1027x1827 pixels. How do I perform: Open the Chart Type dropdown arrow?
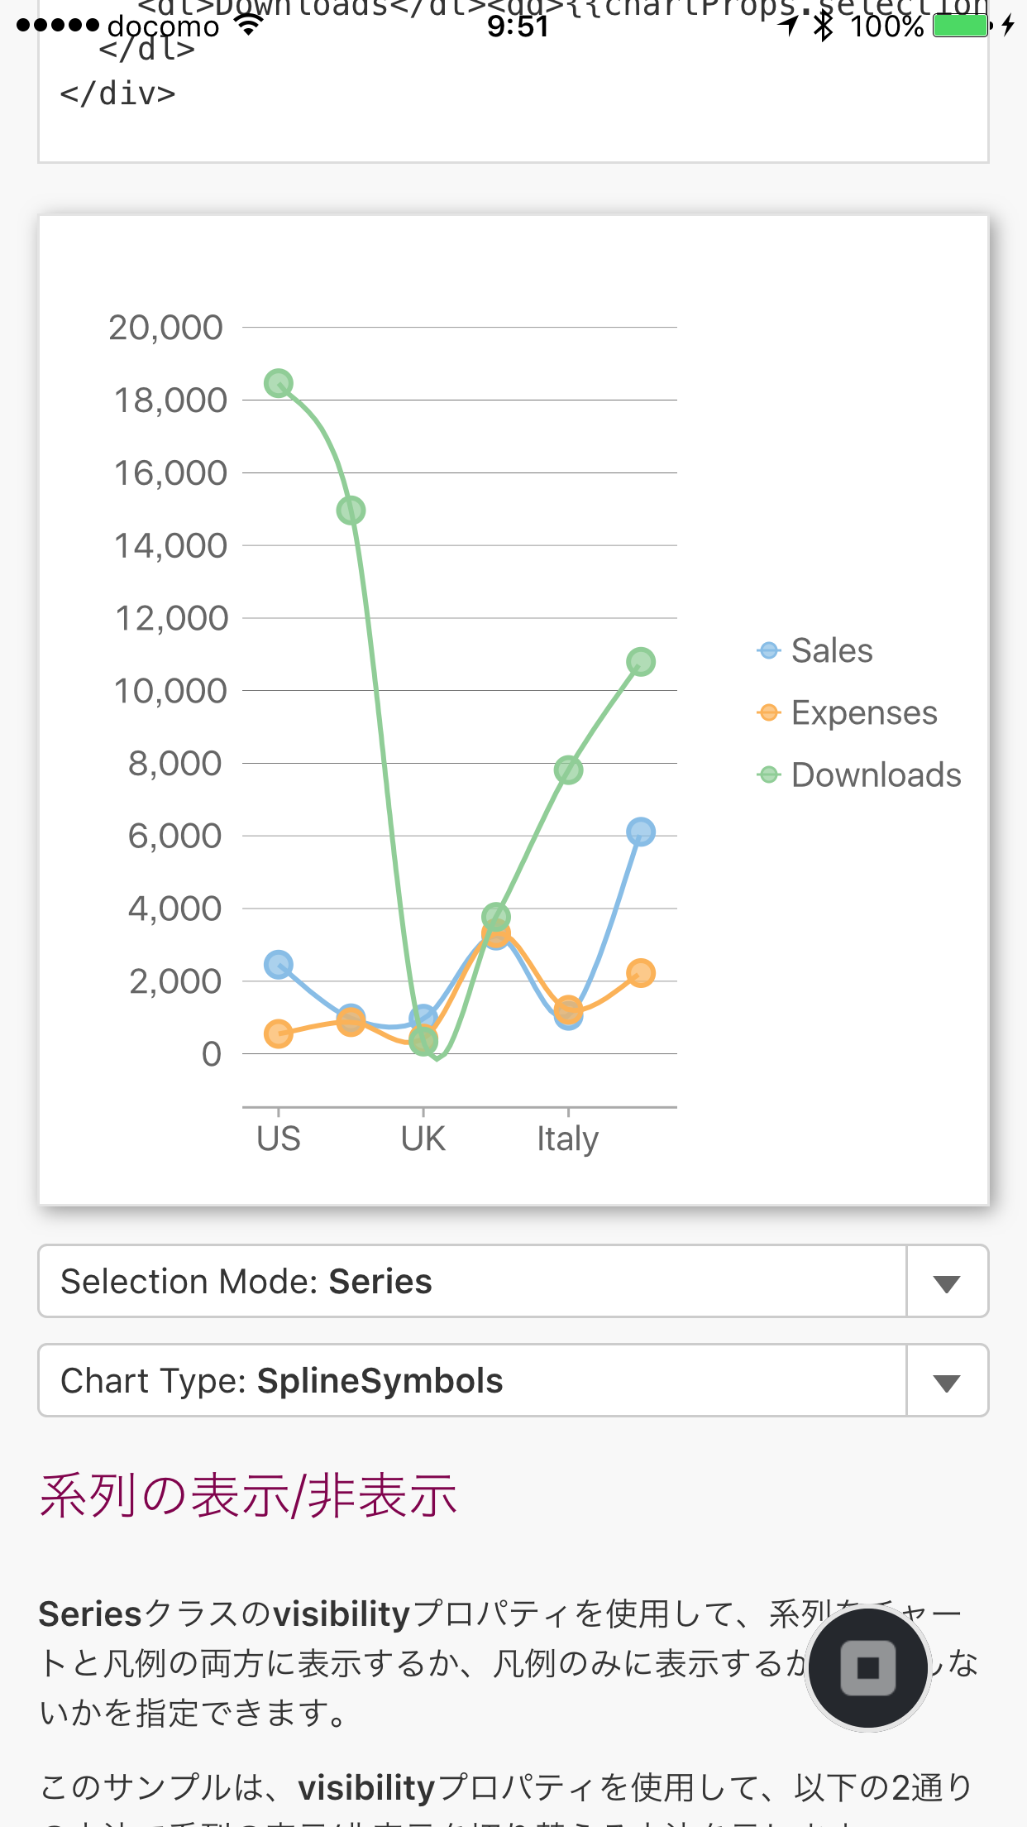pos(947,1382)
